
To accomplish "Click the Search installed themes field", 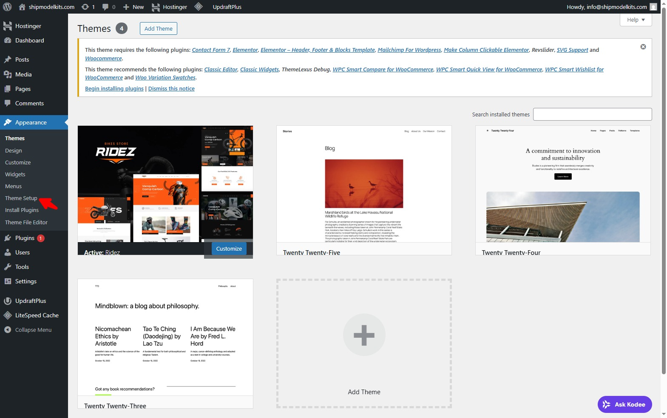I will 592,114.
